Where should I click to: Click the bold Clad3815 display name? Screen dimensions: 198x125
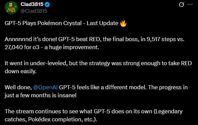(32, 4)
